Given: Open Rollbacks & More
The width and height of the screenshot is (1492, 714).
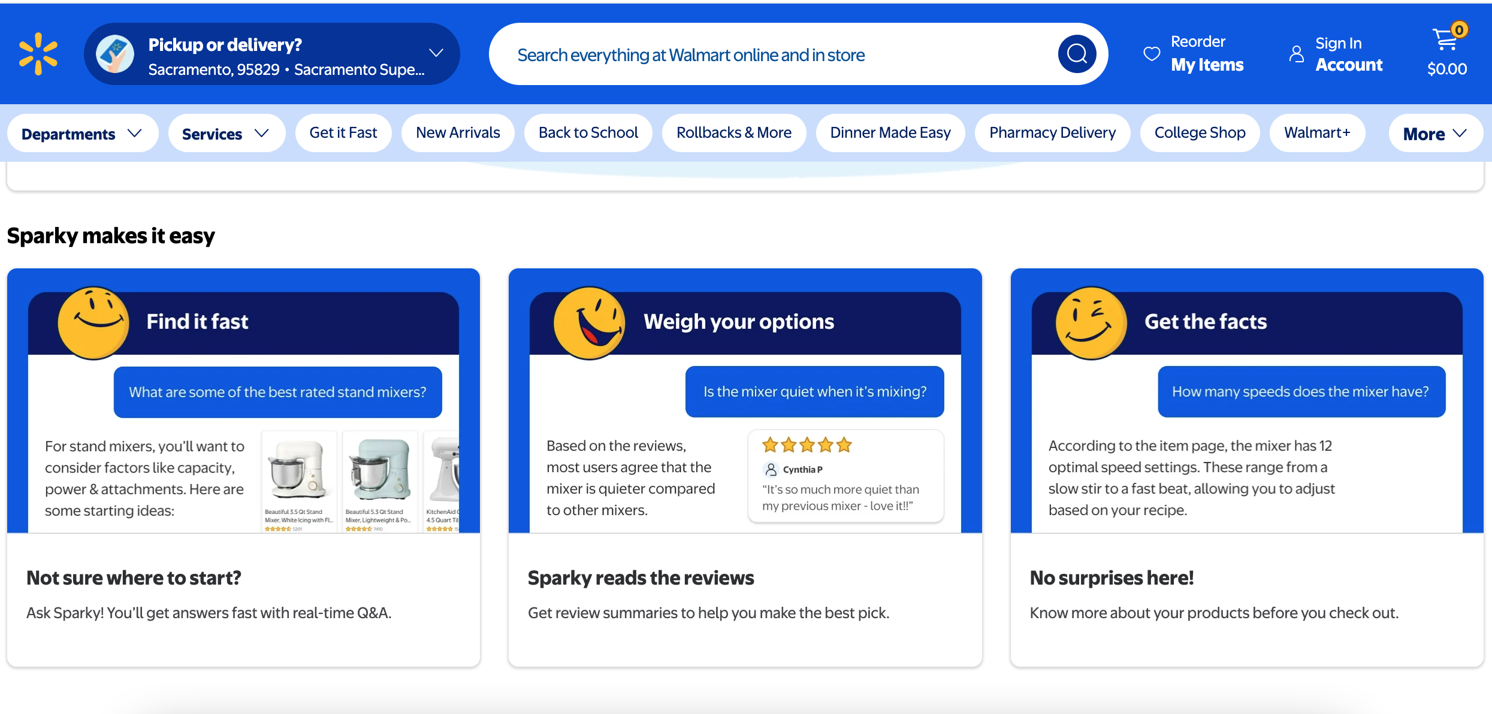Looking at the screenshot, I should click(x=734, y=133).
